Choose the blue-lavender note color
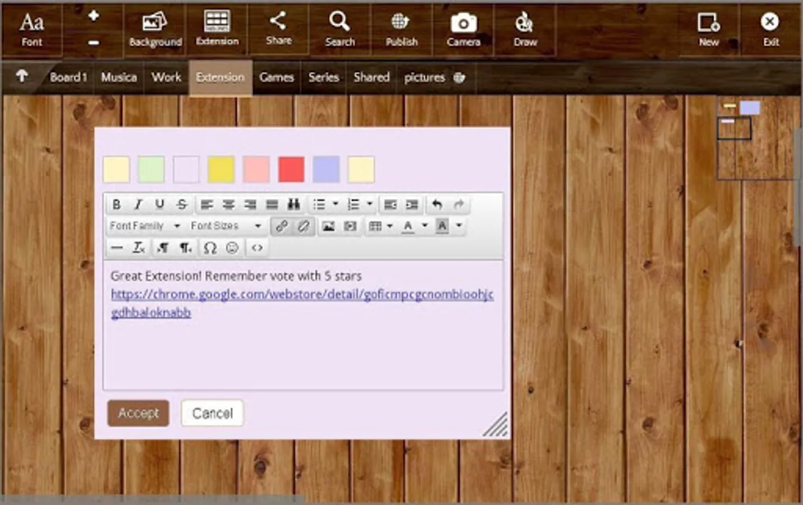The width and height of the screenshot is (803, 505). (326, 169)
